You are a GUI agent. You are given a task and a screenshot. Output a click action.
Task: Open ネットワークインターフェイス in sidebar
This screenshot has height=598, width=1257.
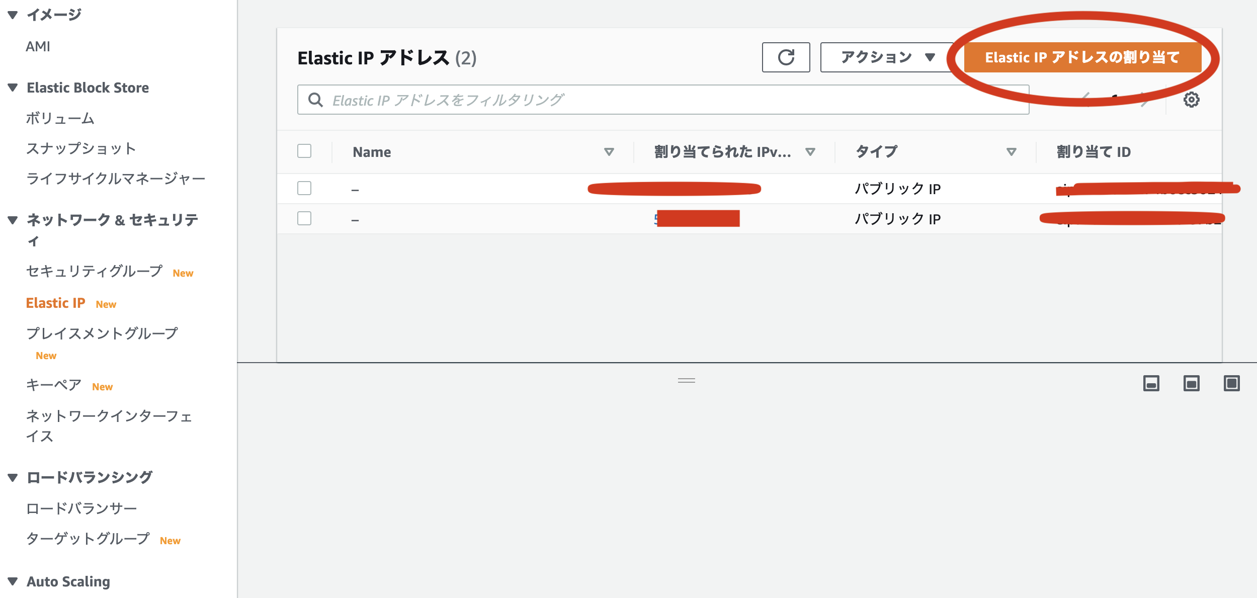pyautogui.click(x=109, y=426)
